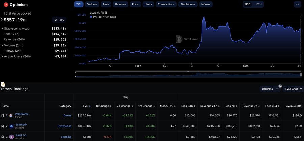Click the chart range slider top grip

pos(188,71)
